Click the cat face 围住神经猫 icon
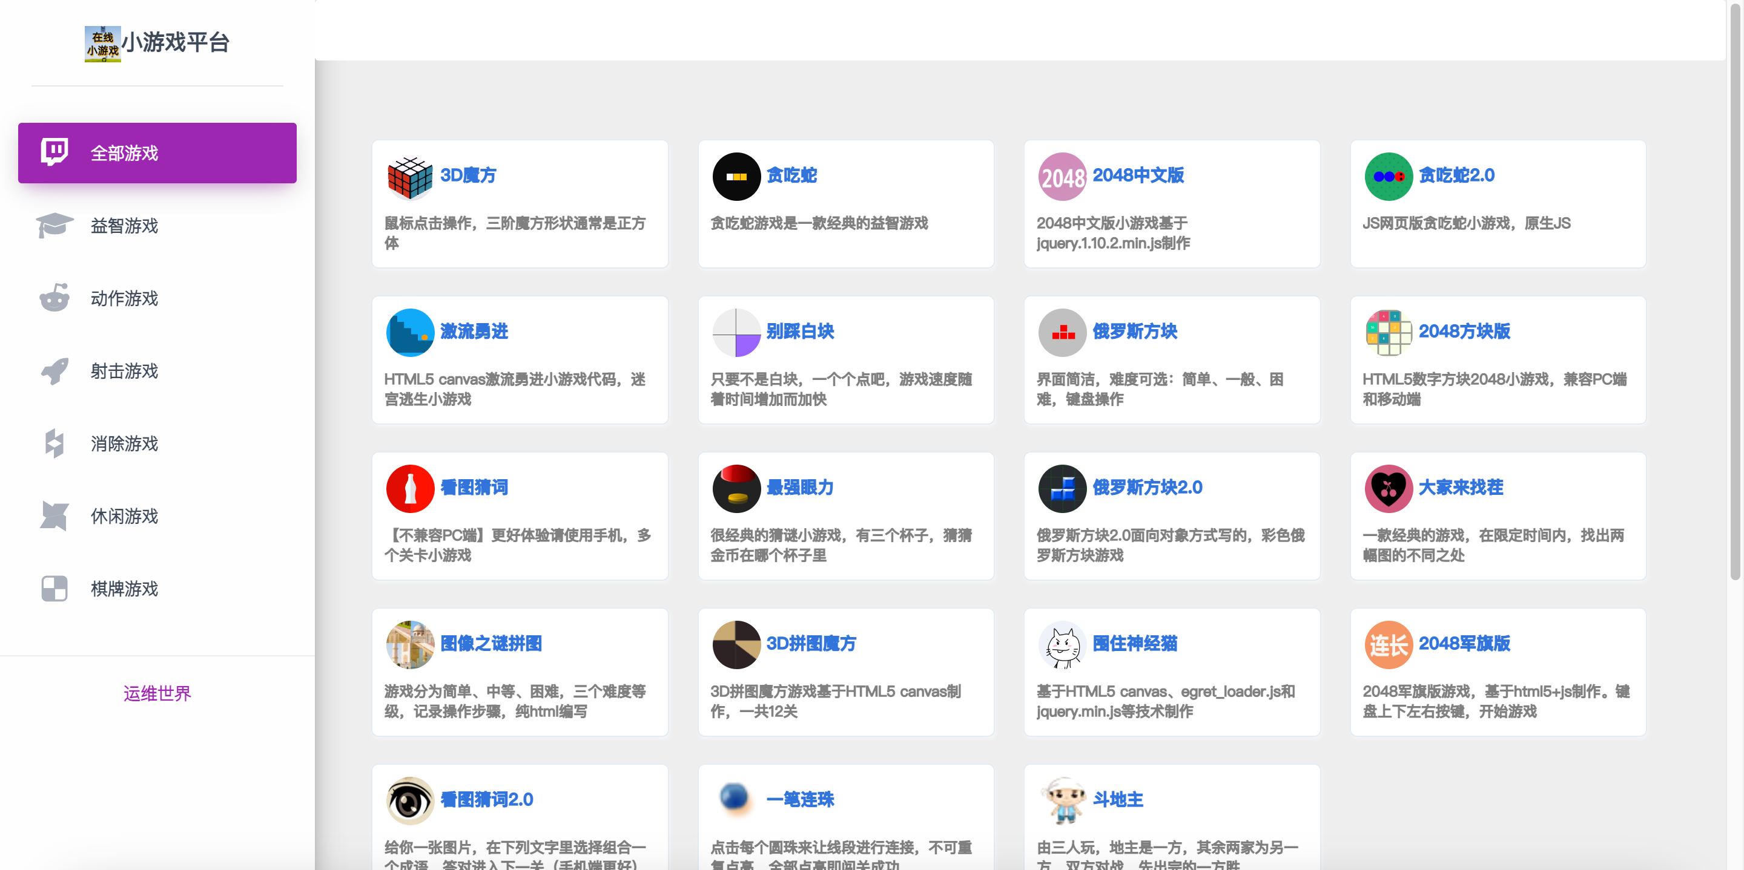 coord(1062,645)
